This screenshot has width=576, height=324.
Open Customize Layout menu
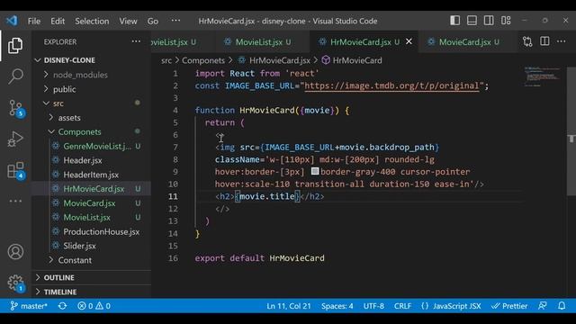506,21
